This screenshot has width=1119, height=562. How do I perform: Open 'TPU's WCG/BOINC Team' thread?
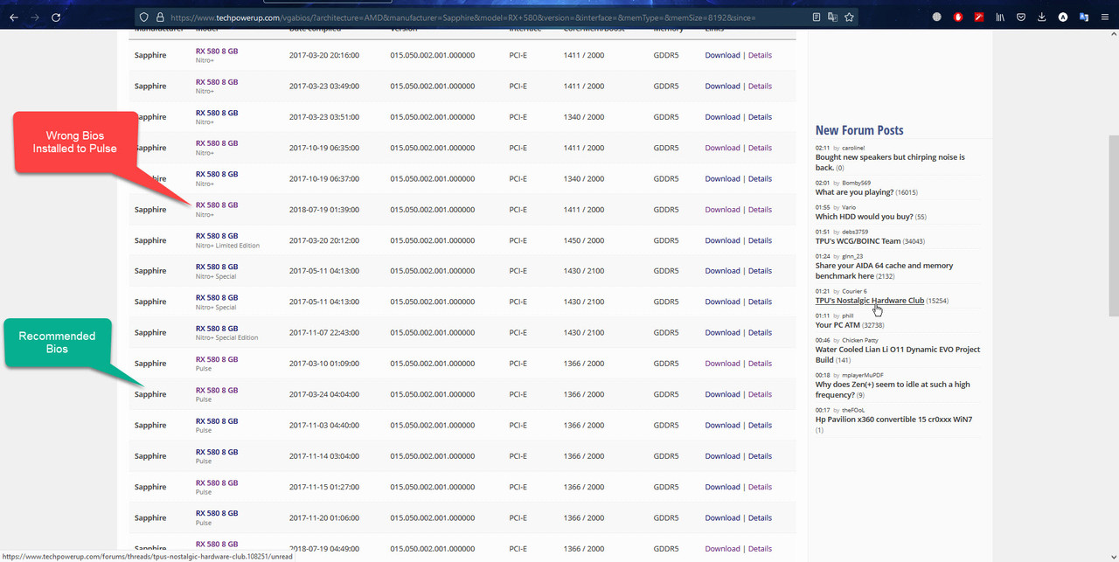pos(858,241)
